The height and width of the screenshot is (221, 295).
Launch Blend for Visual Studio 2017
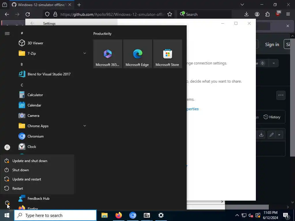click(x=45, y=74)
